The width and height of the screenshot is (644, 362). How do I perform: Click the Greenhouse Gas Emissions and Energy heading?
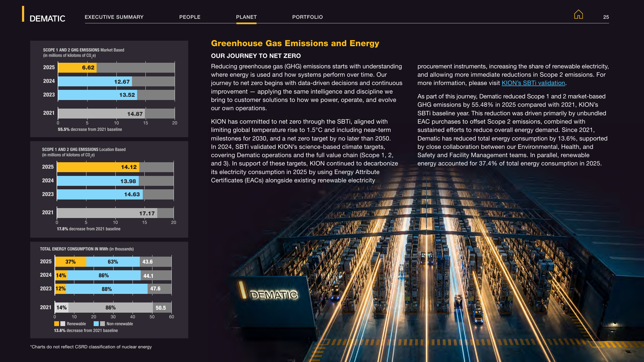point(295,43)
